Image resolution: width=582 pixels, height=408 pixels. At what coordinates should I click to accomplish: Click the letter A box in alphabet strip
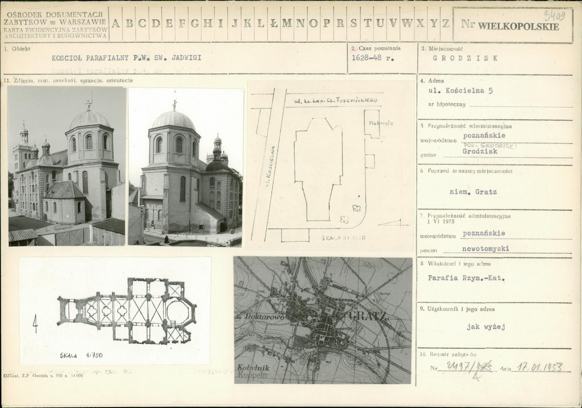[x=117, y=23]
